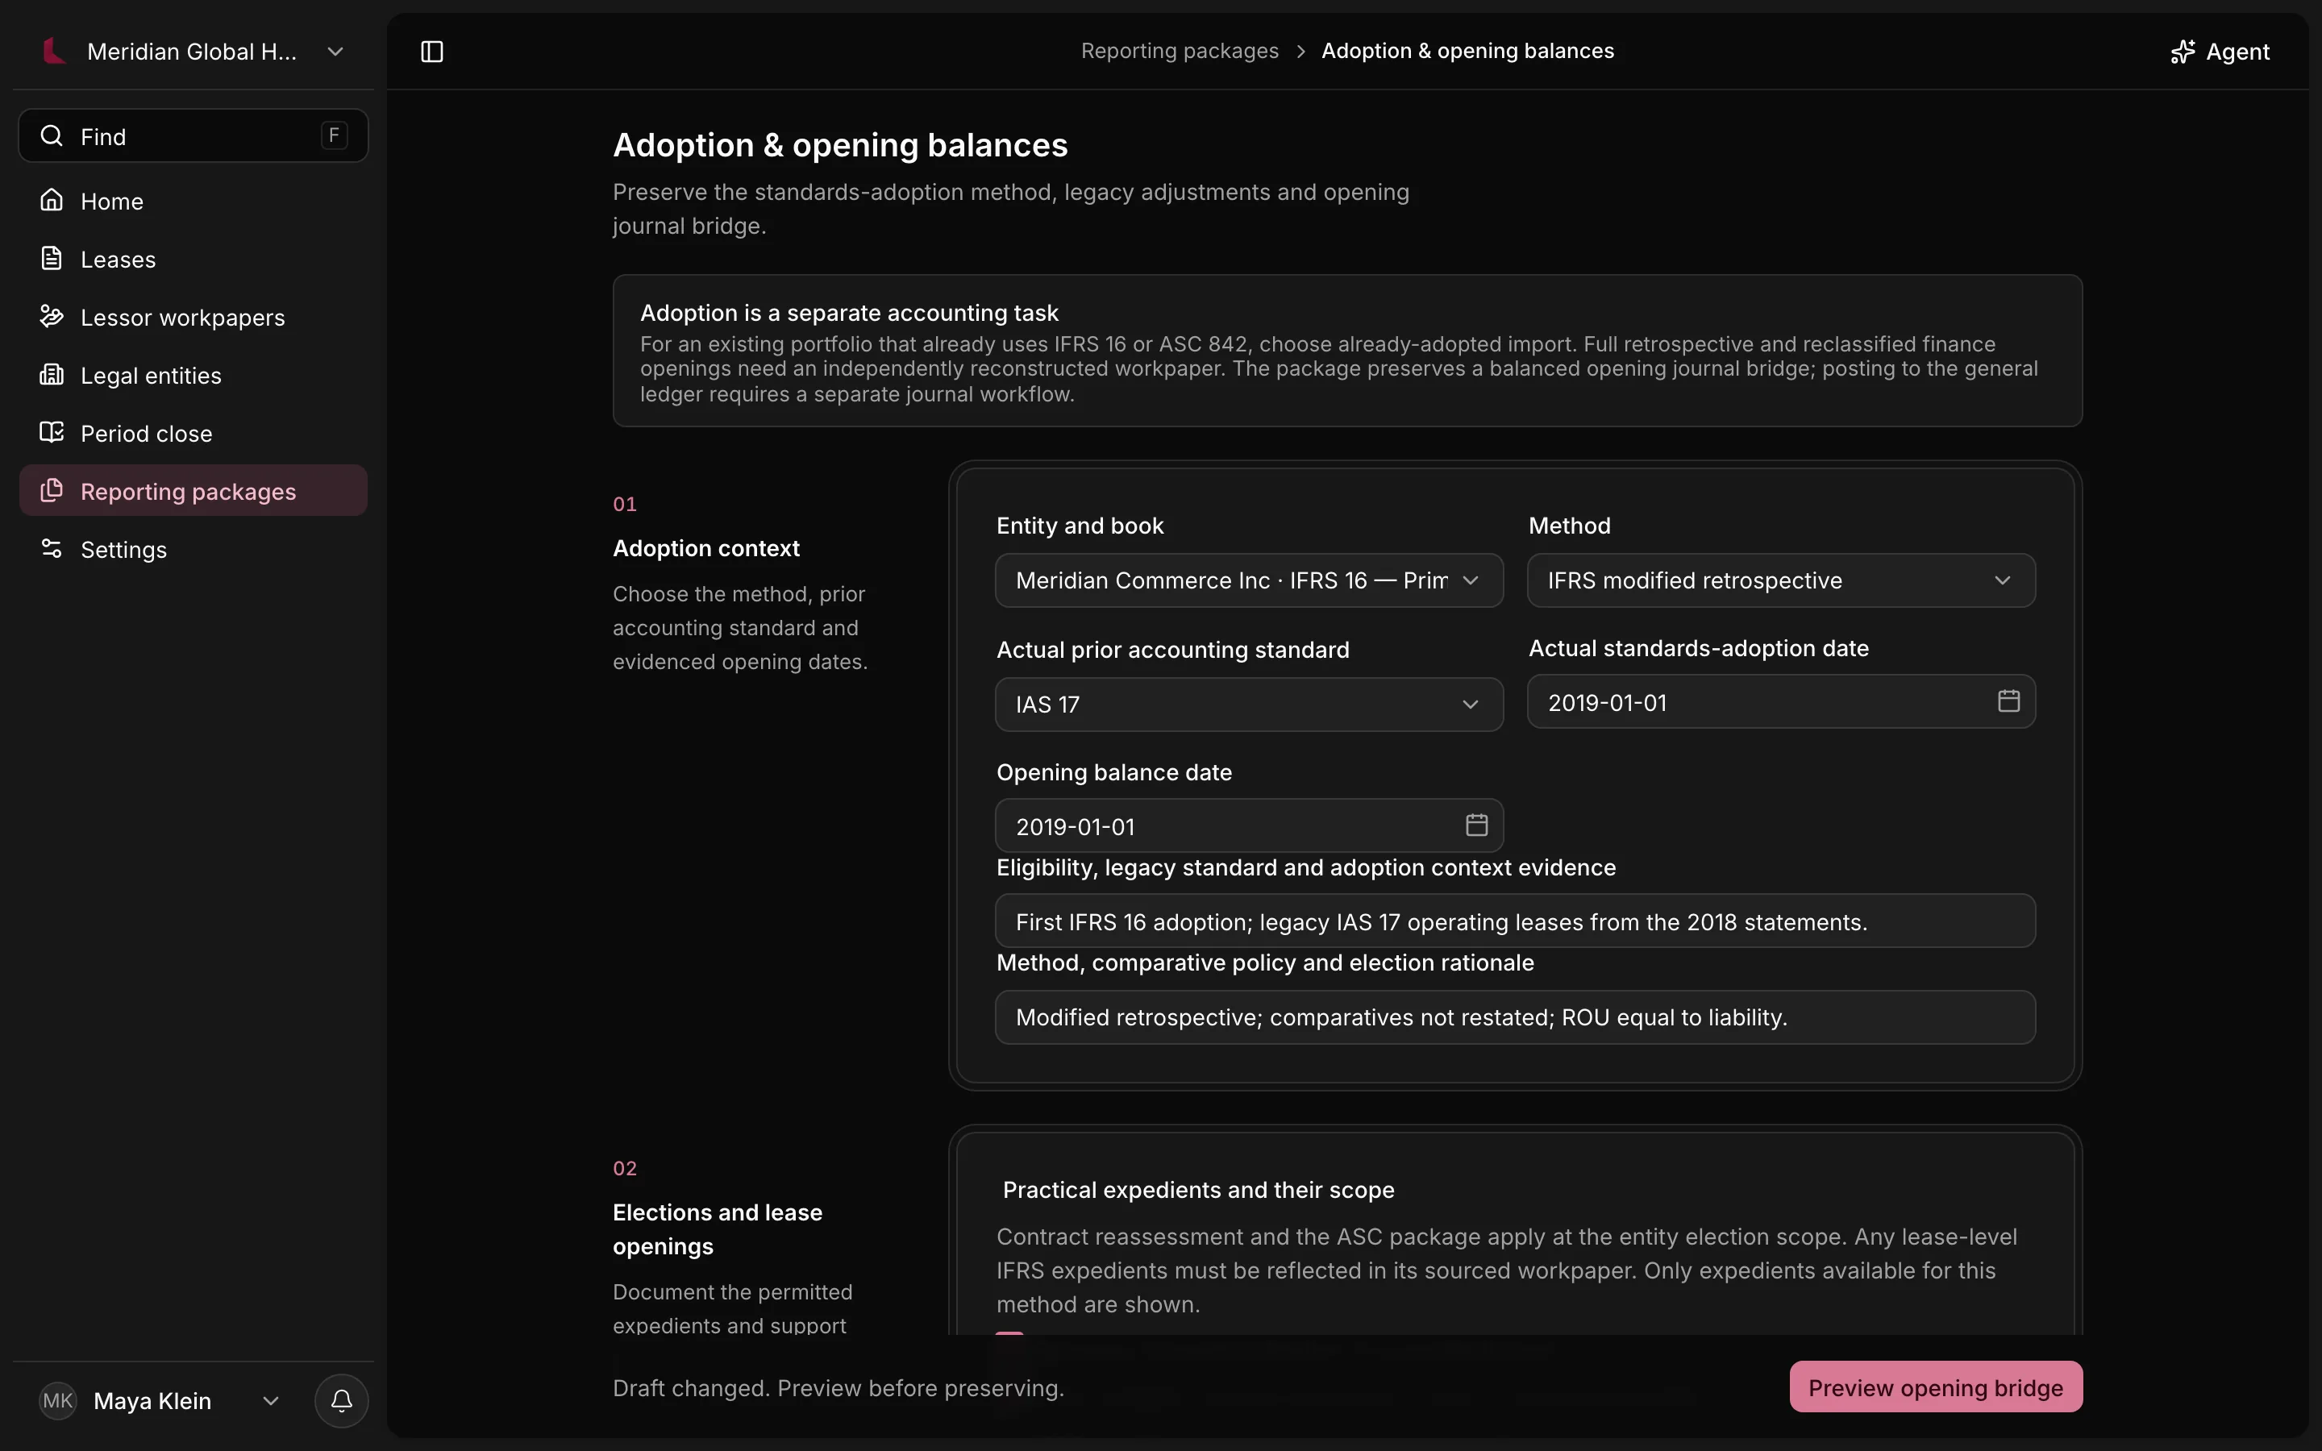
Task: Click the 'Adoption context' section heading
Action: tap(706, 548)
